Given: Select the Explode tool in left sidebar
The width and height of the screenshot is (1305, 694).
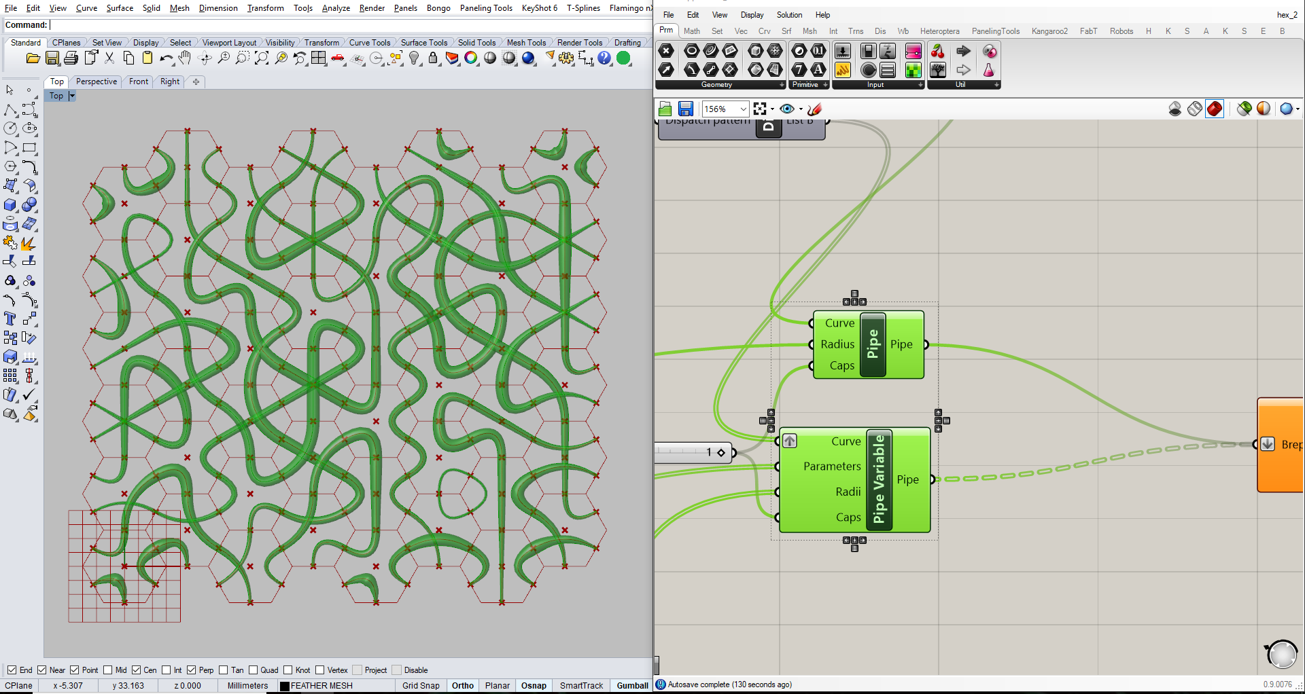Looking at the screenshot, I should 29,242.
